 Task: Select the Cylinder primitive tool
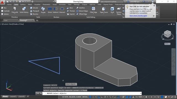point(6,11)
